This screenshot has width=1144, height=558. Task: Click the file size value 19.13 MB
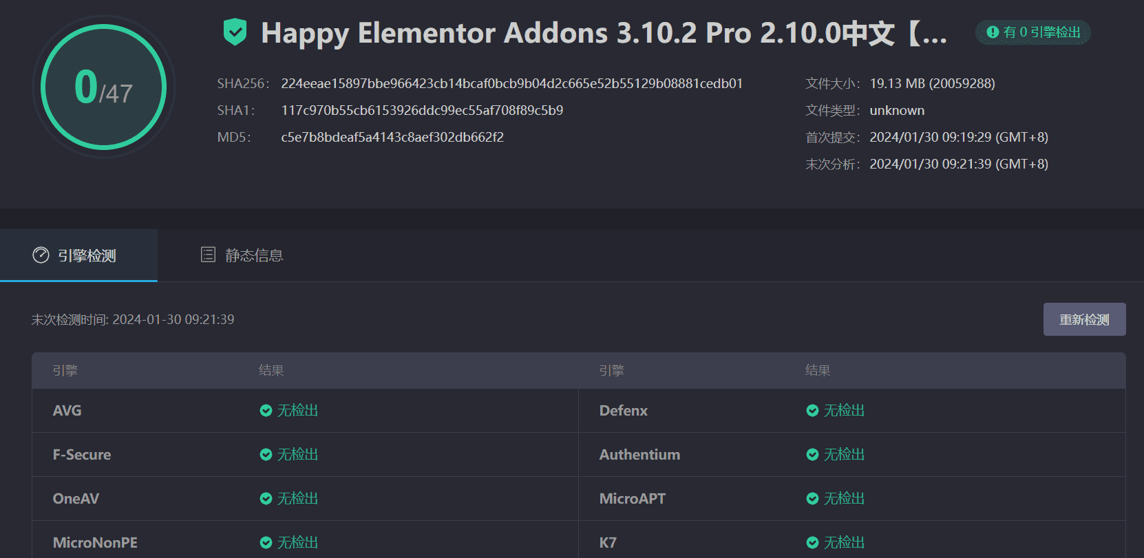tap(932, 83)
